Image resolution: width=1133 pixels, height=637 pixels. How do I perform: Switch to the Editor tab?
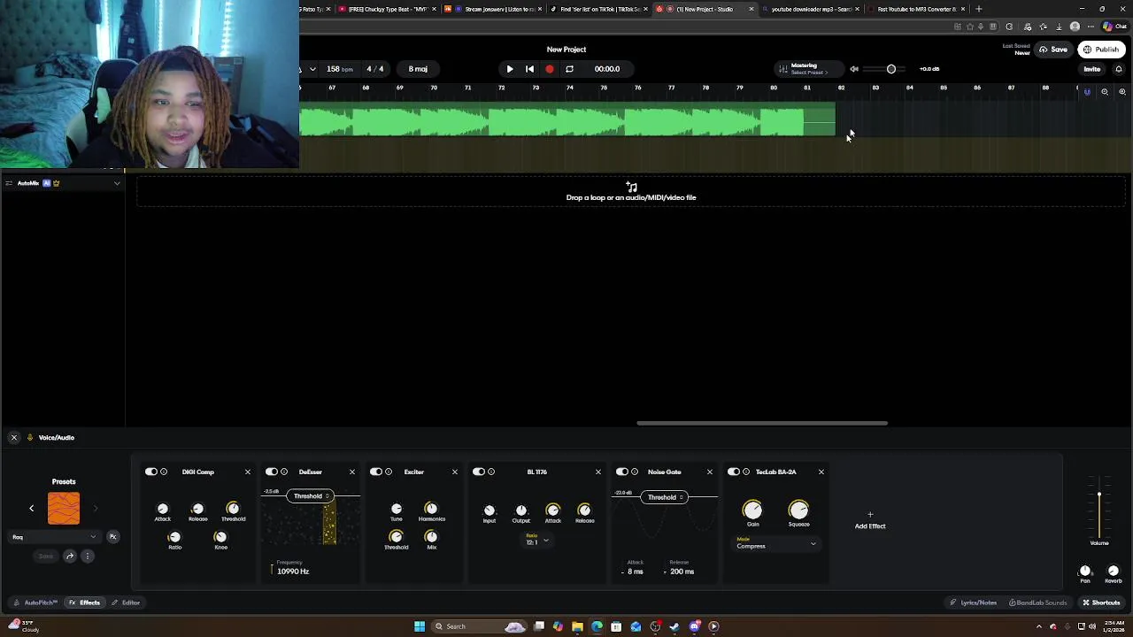[126, 603]
